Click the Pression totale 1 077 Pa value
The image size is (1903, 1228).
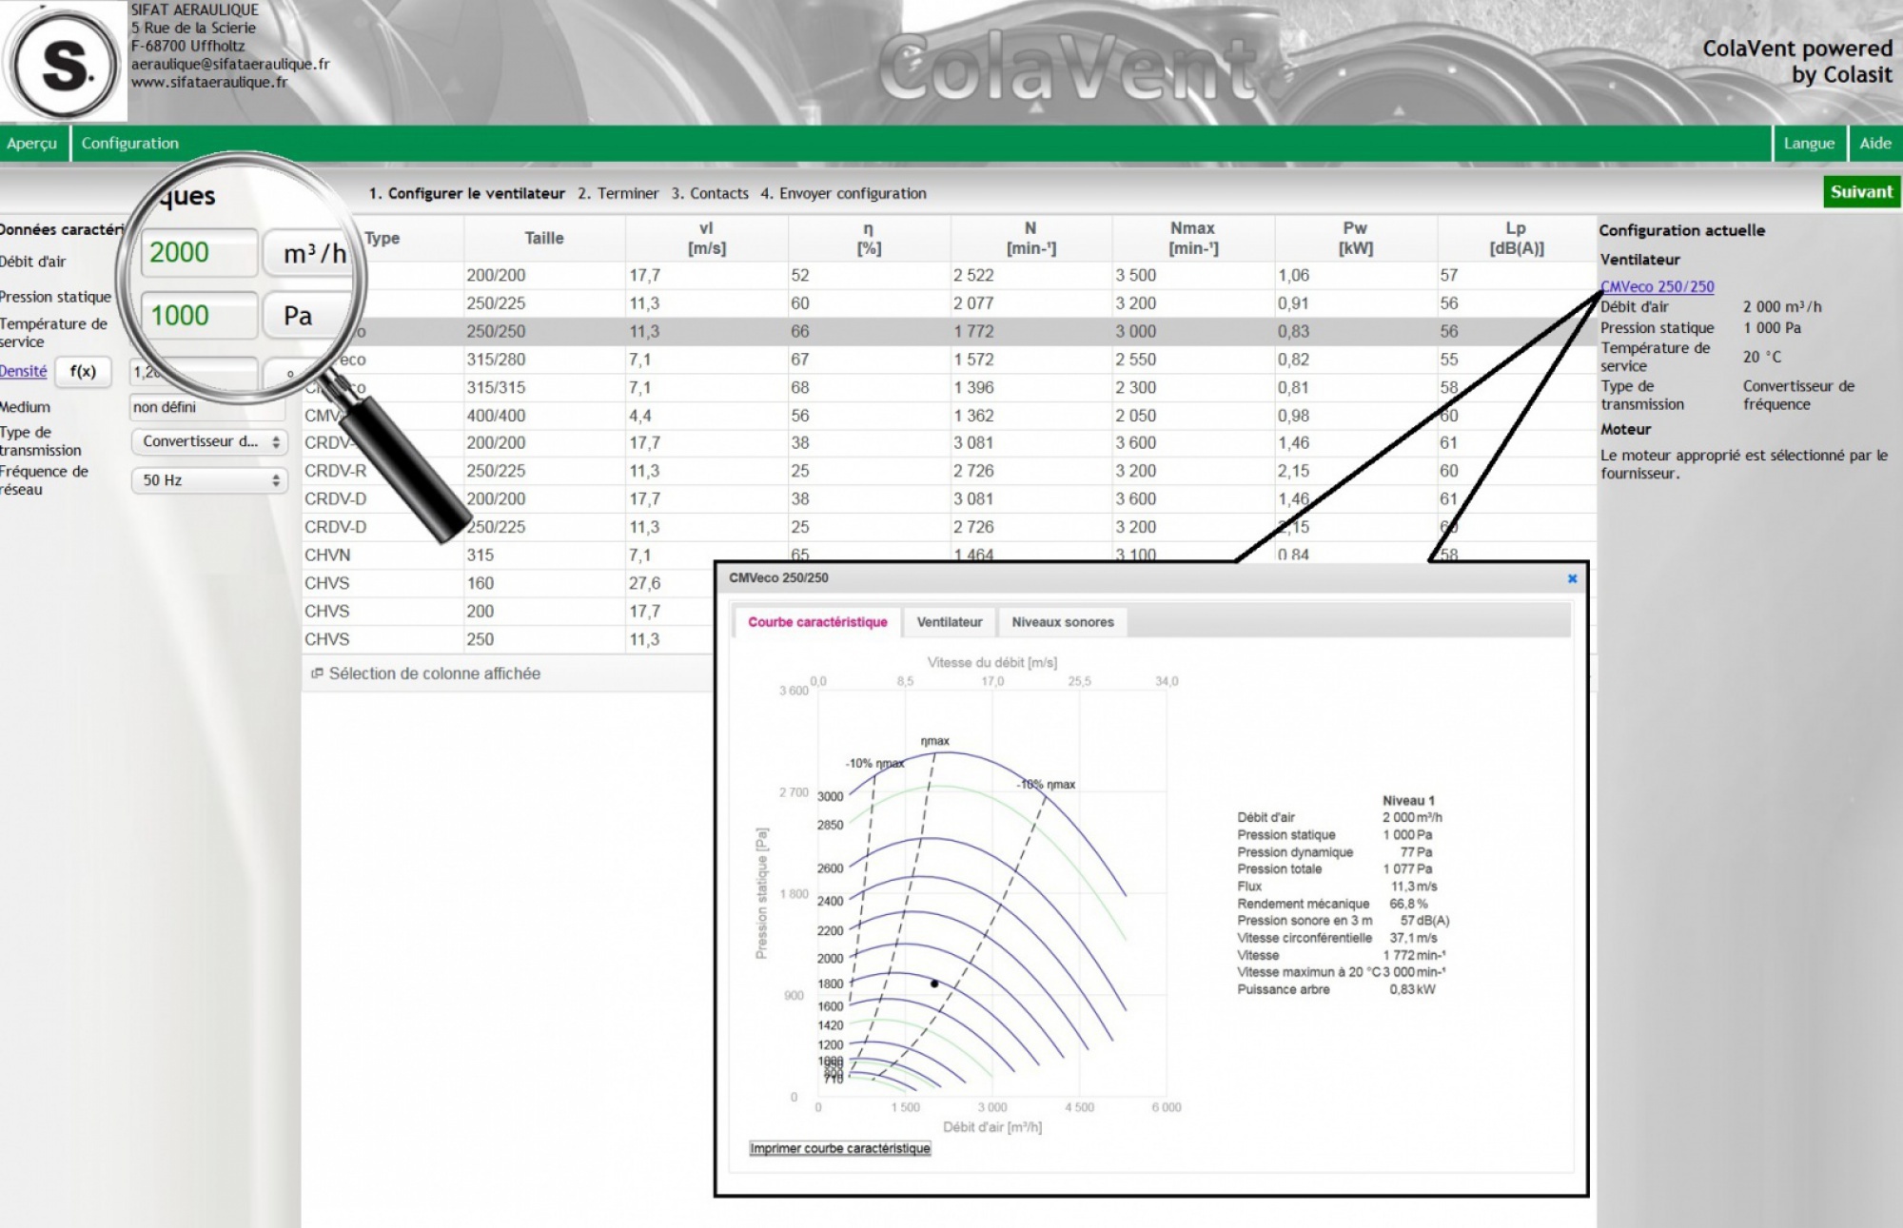point(1407,868)
